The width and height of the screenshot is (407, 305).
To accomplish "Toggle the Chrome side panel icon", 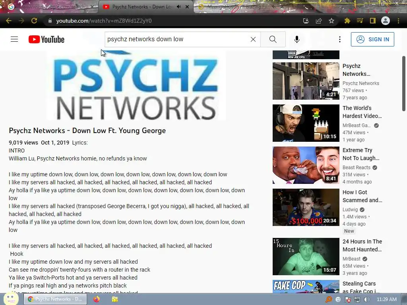I will (x=373, y=21).
